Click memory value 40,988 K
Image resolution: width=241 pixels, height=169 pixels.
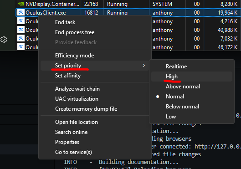click(x=228, y=30)
